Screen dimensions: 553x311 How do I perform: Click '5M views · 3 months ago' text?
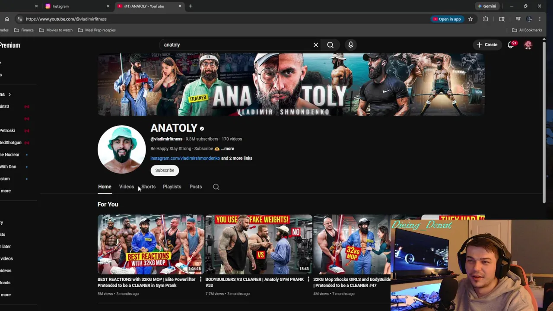point(118,294)
